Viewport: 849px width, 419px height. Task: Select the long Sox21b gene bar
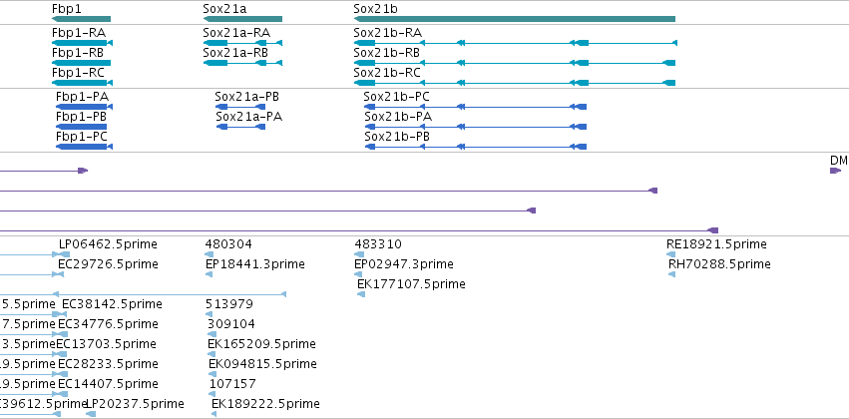(x=515, y=19)
